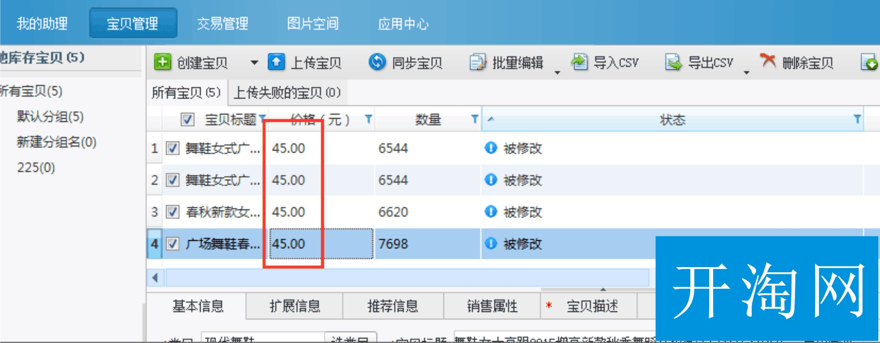
Task: Uncheck row 1 舞鞋女式广 checkbox
Action: [x=172, y=148]
